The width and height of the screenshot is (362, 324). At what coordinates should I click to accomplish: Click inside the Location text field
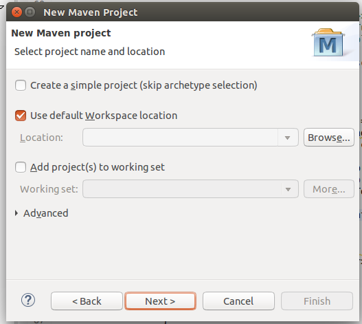pyautogui.click(x=180, y=138)
